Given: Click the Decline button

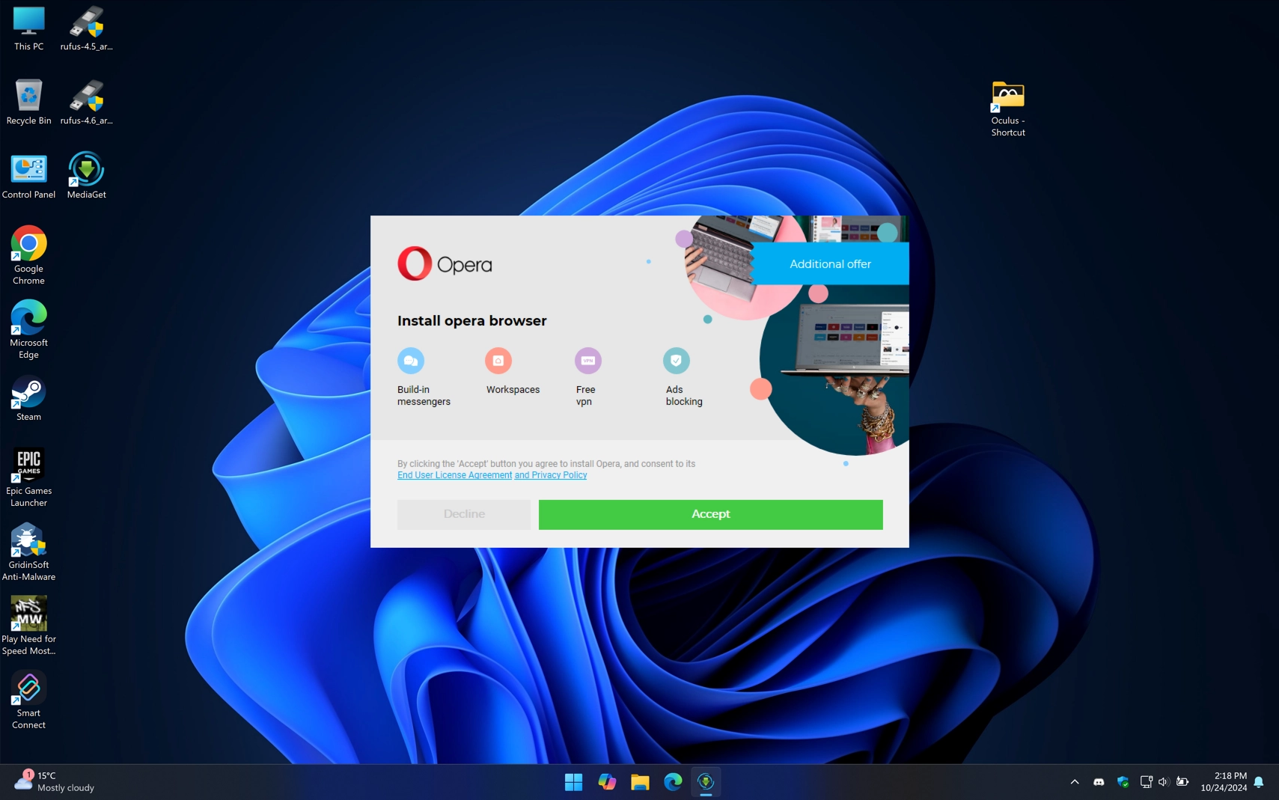Looking at the screenshot, I should coord(463,514).
